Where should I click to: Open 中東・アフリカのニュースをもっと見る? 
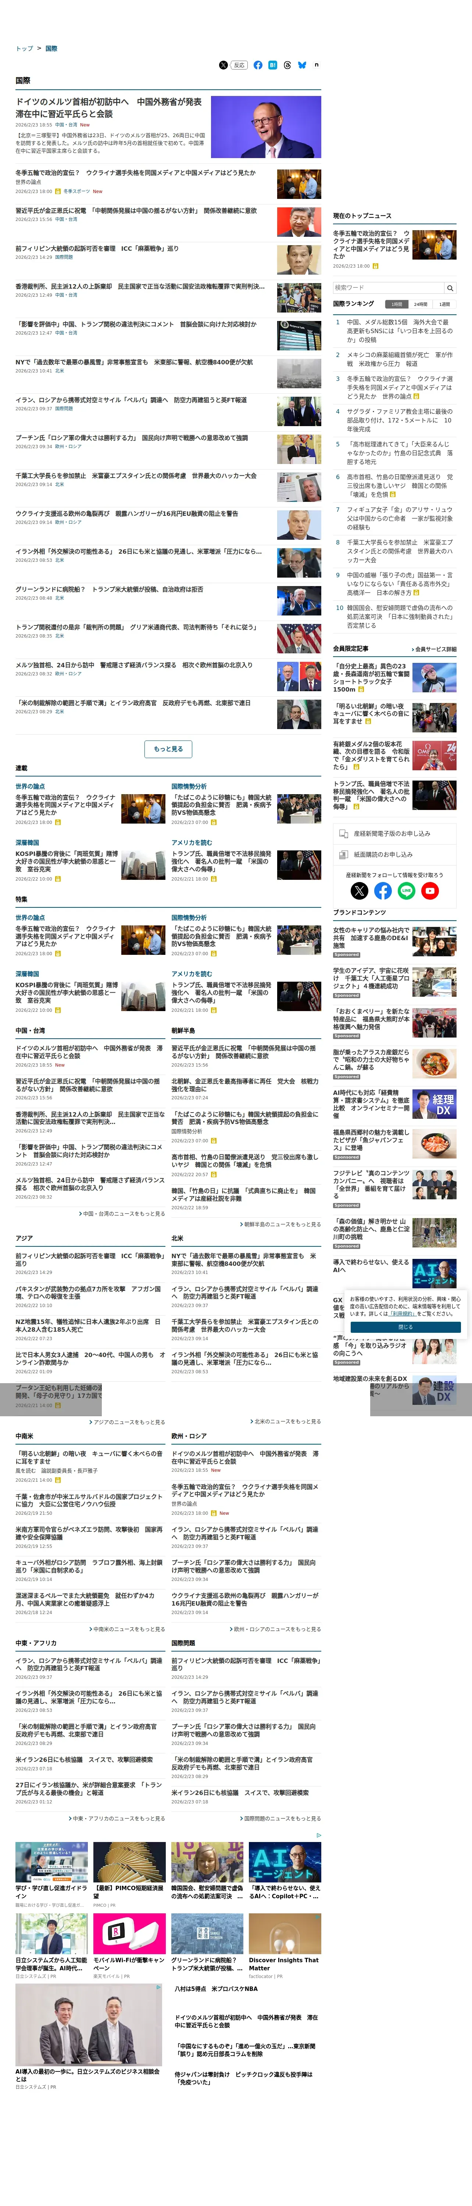pyautogui.click(x=117, y=1818)
